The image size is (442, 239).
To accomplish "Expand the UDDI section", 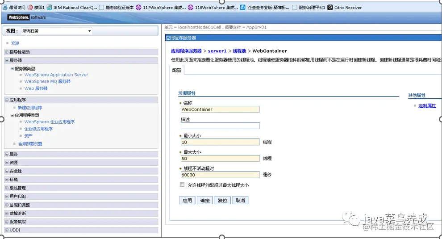I will 7,230.
